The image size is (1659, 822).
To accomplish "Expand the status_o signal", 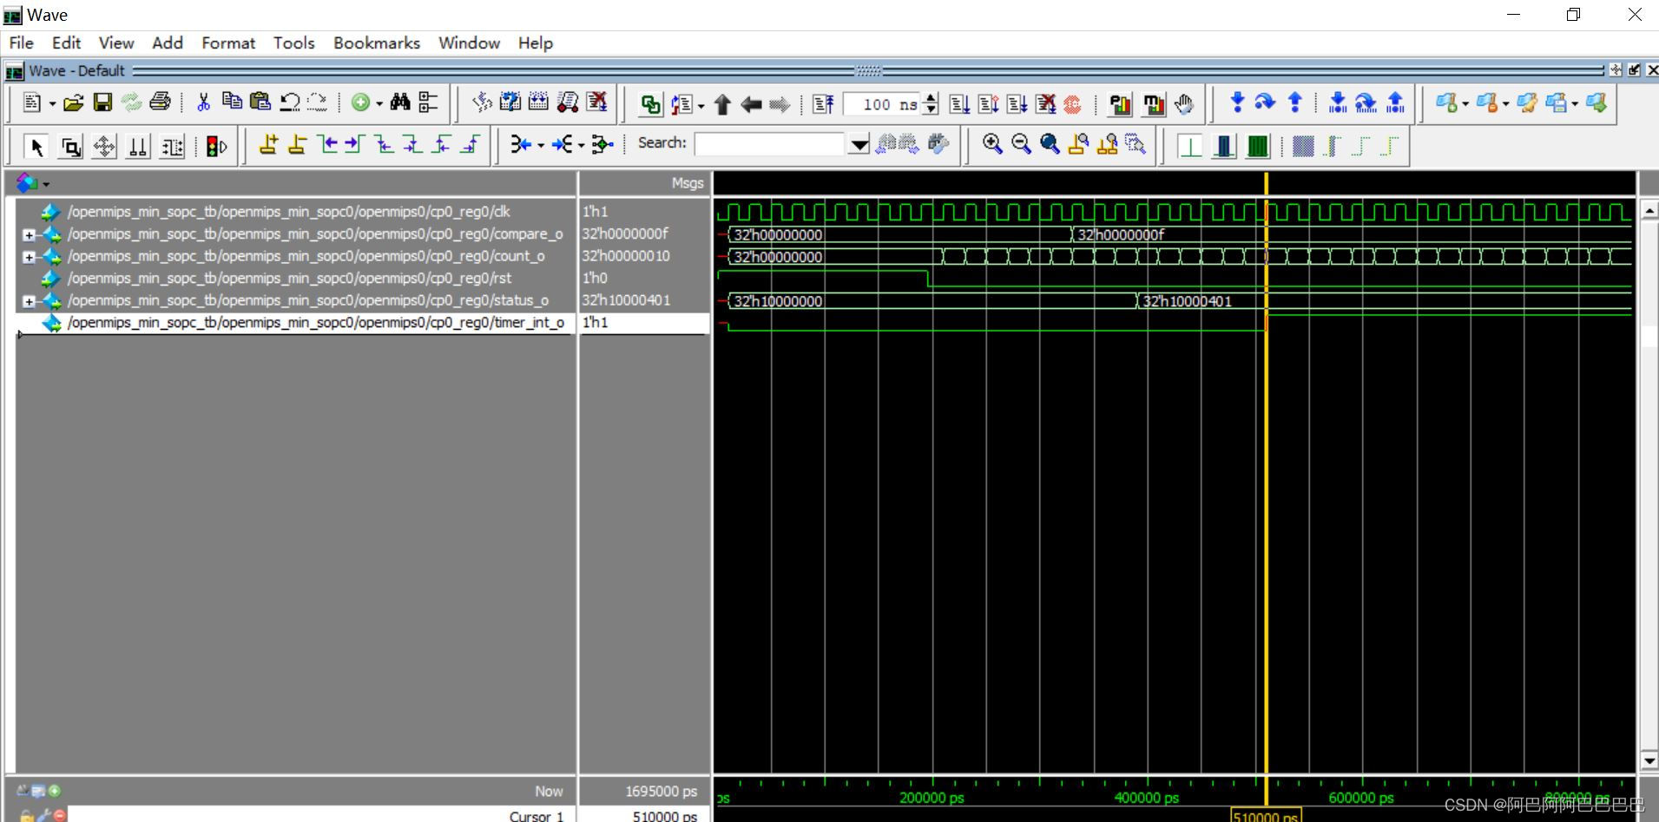I will (29, 301).
